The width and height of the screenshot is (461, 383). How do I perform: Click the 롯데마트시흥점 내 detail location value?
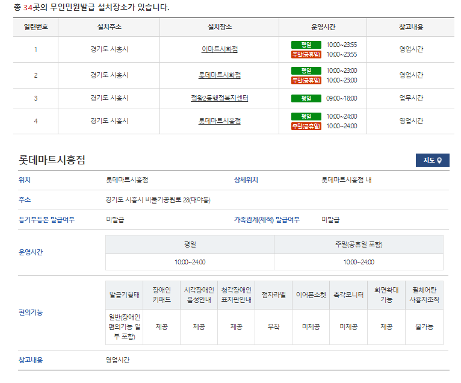click(x=346, y=180)
